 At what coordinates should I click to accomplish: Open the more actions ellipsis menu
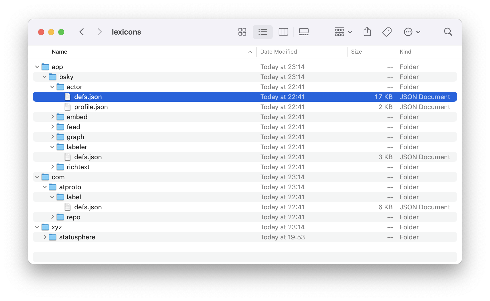[412, 32]
